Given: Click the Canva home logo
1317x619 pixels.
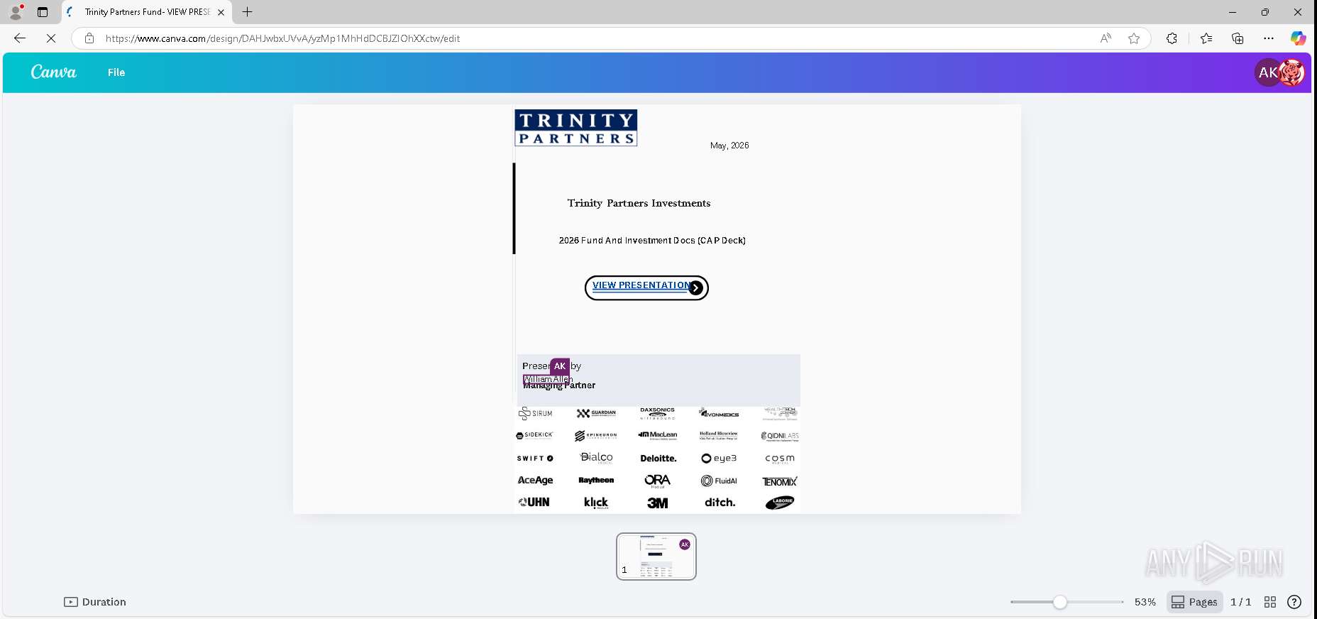Looking at the screenshot, I should click(x=54, y=72).
